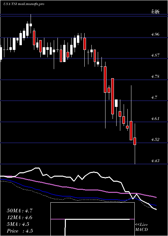This screenshot has width=168, height=236.
Task: Click the '50MA : 4.7' reading
Action: pyautogui.click(x=19, y=211)
